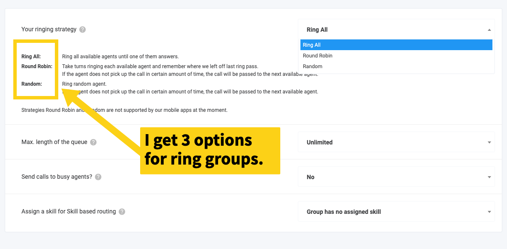Viewport: 507px width, 249px height.
Task: Click the help icon for Send calls to busy agents
Action: coord(98,177)
